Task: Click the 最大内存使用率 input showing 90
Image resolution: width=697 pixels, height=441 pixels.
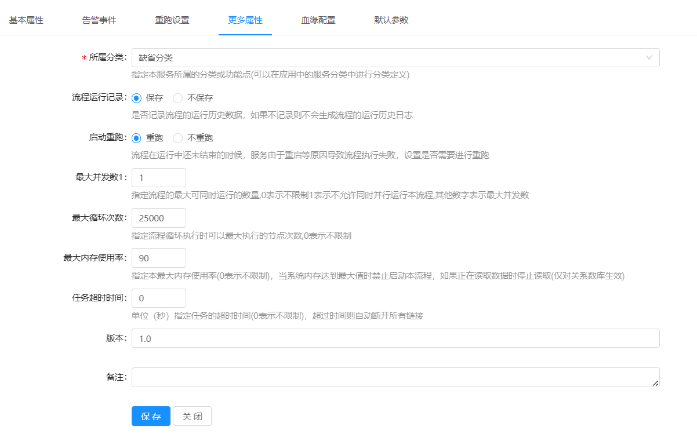Action: (x=159, y=258)
